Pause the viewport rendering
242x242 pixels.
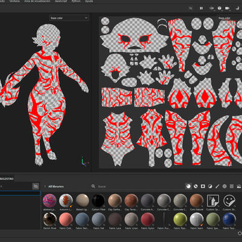click(201, 8)
